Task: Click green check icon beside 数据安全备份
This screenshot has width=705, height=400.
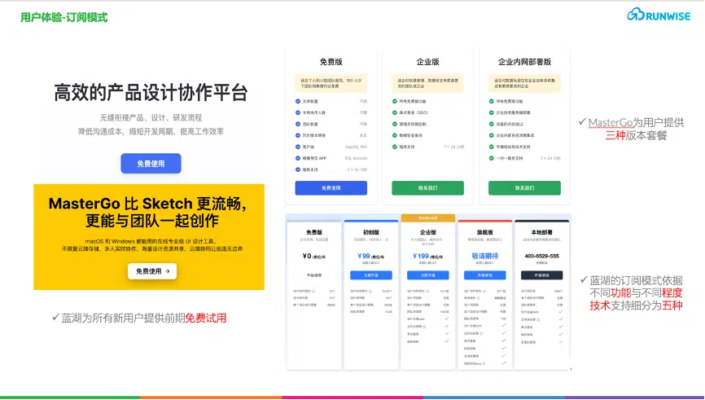Action: click(x=395, y=135)
